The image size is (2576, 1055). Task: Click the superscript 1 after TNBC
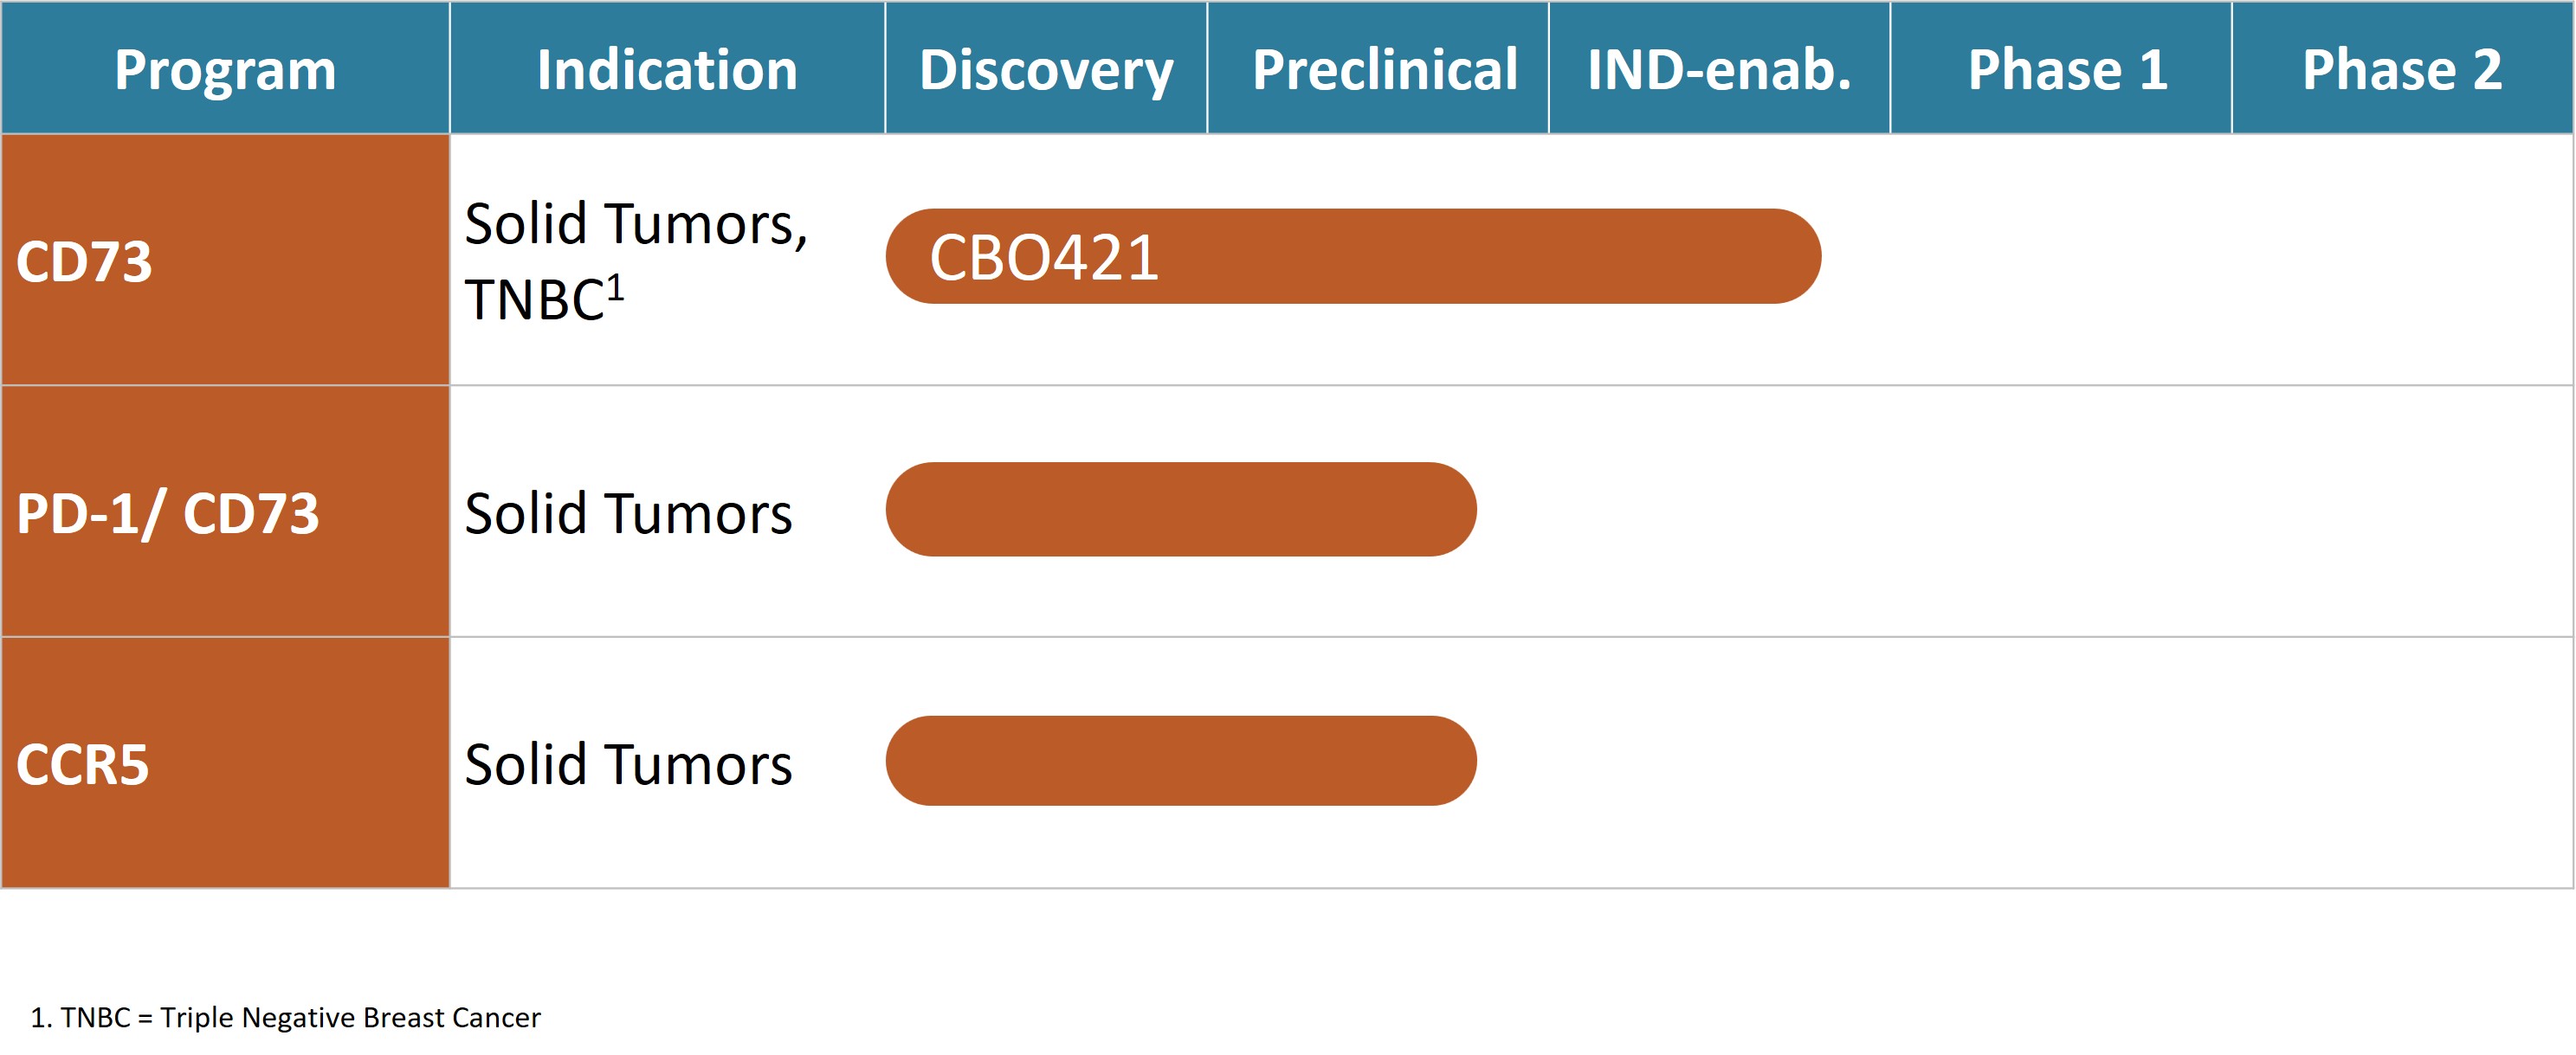click(x=615, y=289)
